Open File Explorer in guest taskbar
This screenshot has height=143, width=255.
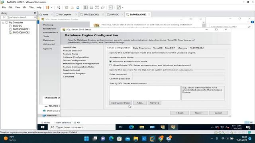point(142,127)
